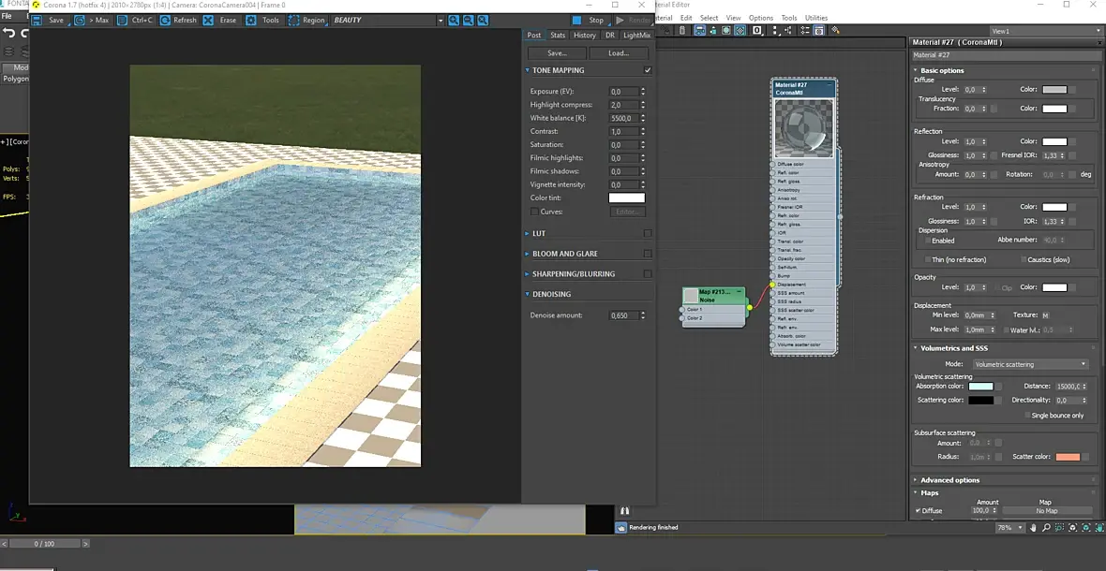This screenshot has width=1106, height=571.
Task: Click the Region render selection icon
Action: coord(293,21)
